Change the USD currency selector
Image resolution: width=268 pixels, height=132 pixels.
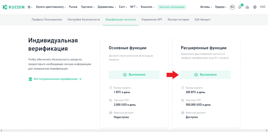pos(263,7)
